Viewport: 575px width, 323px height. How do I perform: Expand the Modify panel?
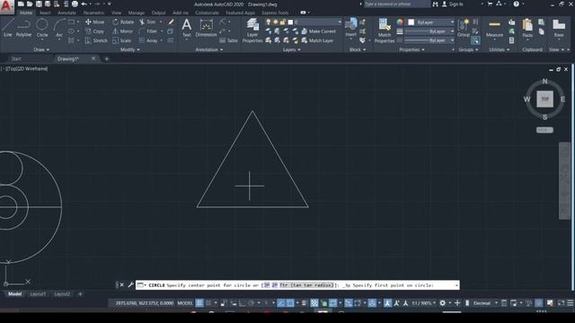[x=129, y=49]
